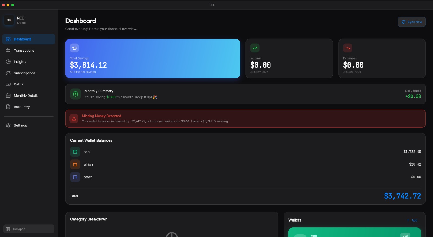Viewport: 433px width, 237px height.
Task: Click the REE app logo
Action: [x=9, y=20]
